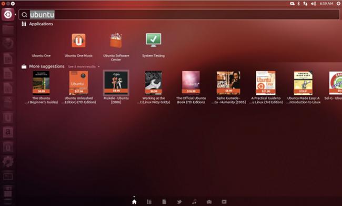Click the Ubuntu One Music label
This screenshot has width=342, height=206.
[x=79, y=56]
